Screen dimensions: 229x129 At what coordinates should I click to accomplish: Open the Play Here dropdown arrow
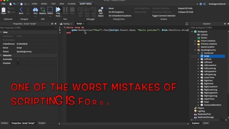coord(61,16)
